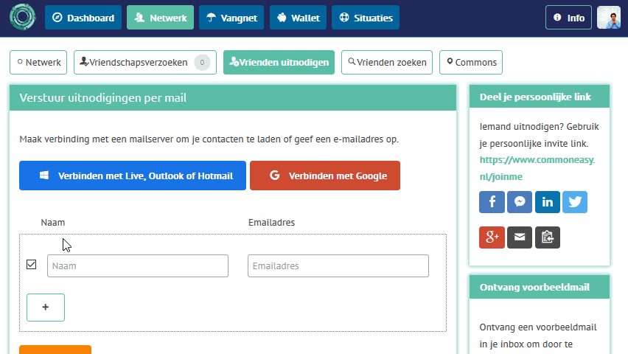This screenshot has width=628, height=354.
Task: Open user profile avatar menu
Action: (x=608, y=18)
